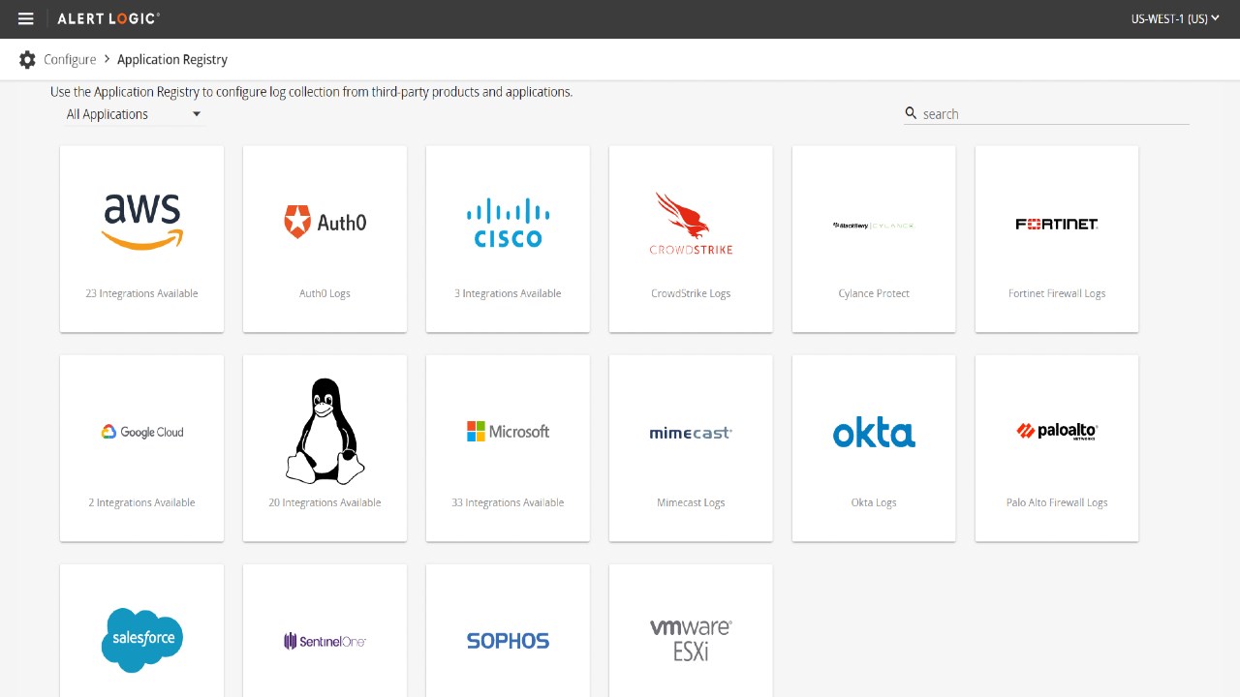Open the 23 Integrations Available AWS label

pos(142,293)
